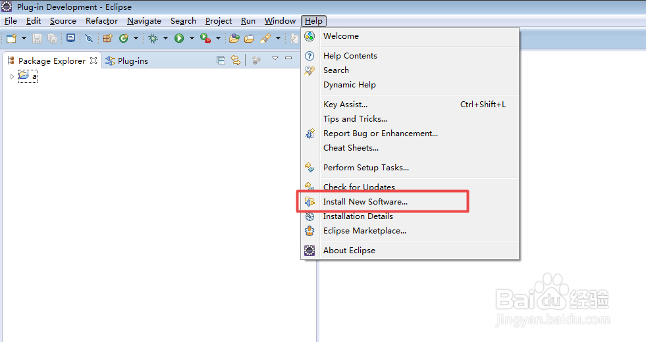Select project a in Package Explorer
The height and width of the screenshot is (342, 646).
(x=28, y=76)
